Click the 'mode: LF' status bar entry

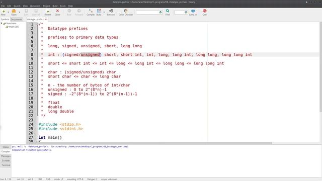coord(58,179)
